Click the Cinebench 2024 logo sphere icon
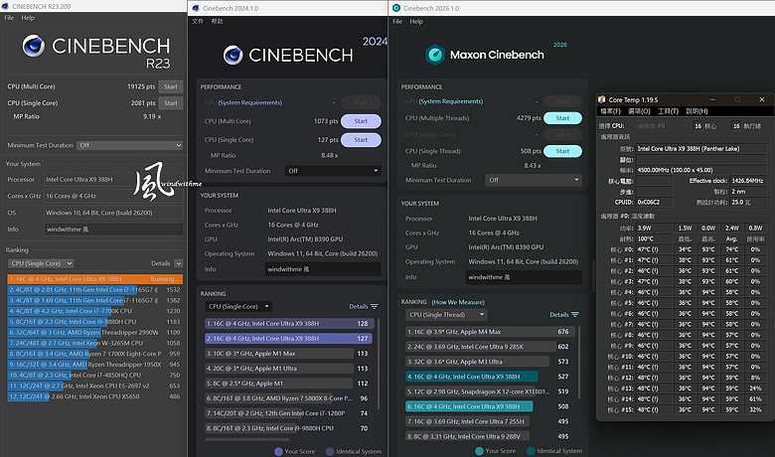The image size is (775, 457). (232, 55)
